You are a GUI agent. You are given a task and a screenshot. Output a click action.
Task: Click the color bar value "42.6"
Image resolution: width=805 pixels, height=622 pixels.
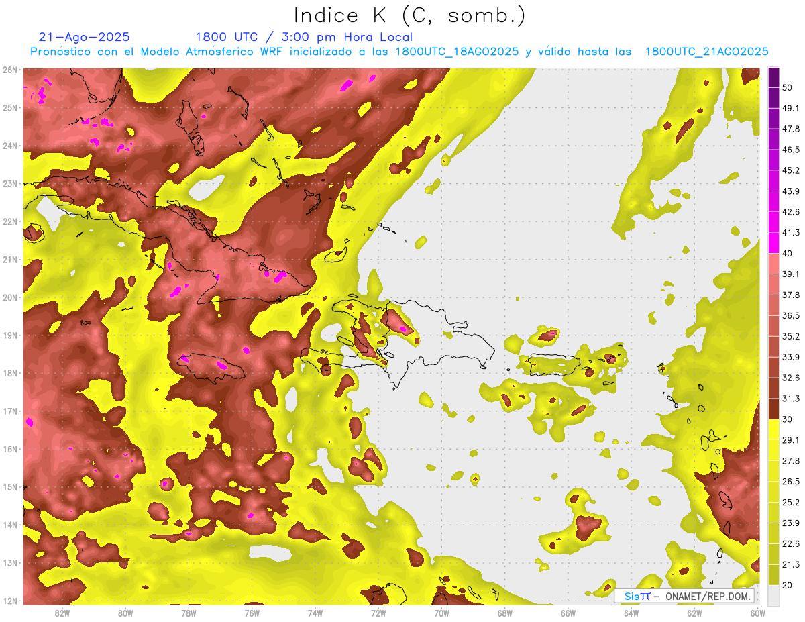coord(792,212)
